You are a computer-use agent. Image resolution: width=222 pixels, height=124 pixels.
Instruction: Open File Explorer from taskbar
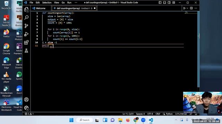(x=120, y=120)
